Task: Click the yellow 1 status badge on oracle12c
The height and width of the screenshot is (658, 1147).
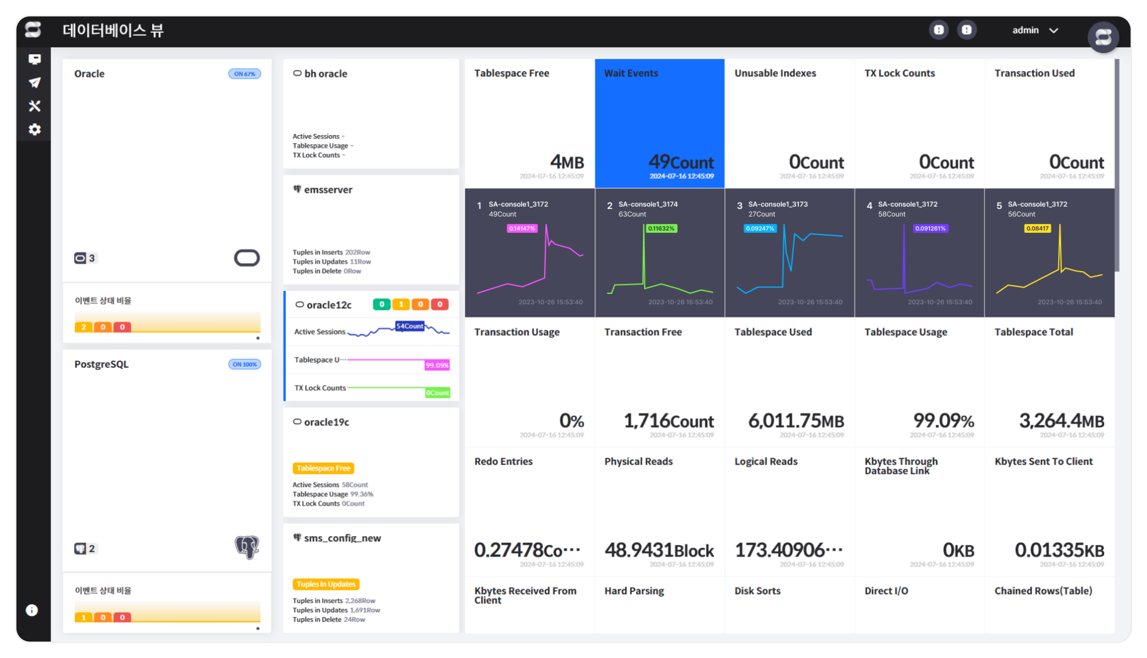Action: coord(401,304)
